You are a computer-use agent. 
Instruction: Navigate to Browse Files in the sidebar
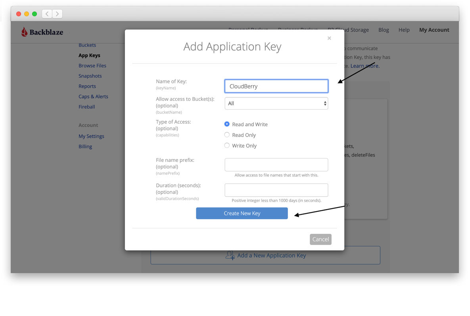92,66
